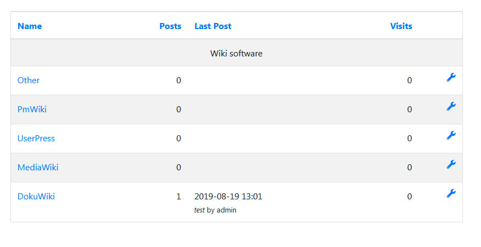Edit MediaWiki using its wrench icon
The width and height of the screenshot is (481, 247).
pyautogui.click(x=451, y=164)
